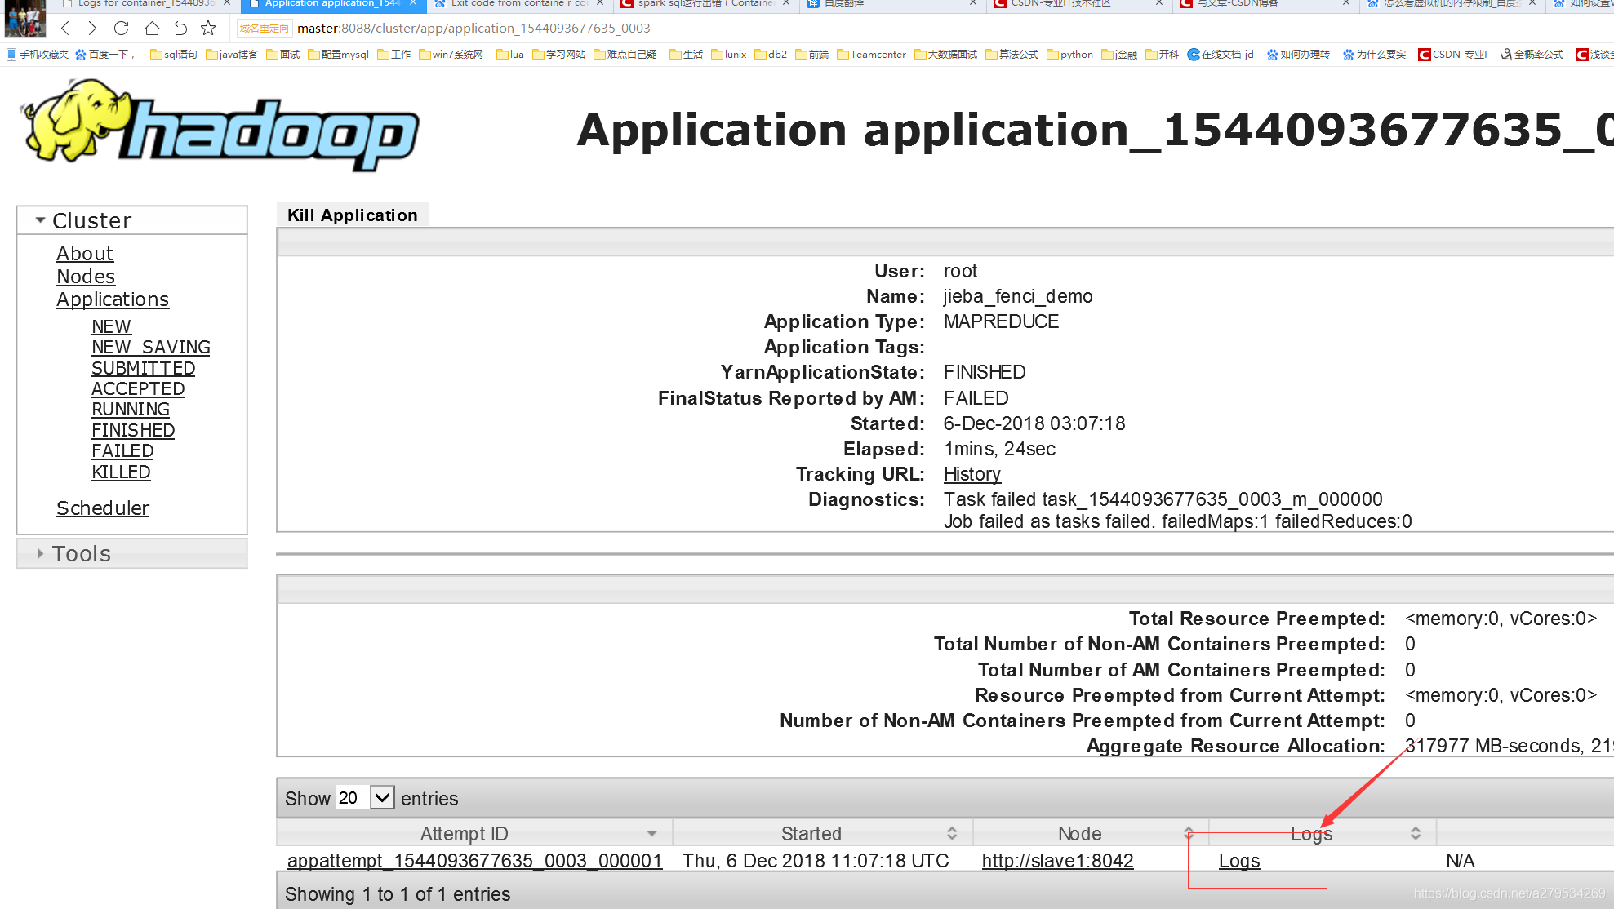Click the Logs link for attempt

[x=1238, y=862]
